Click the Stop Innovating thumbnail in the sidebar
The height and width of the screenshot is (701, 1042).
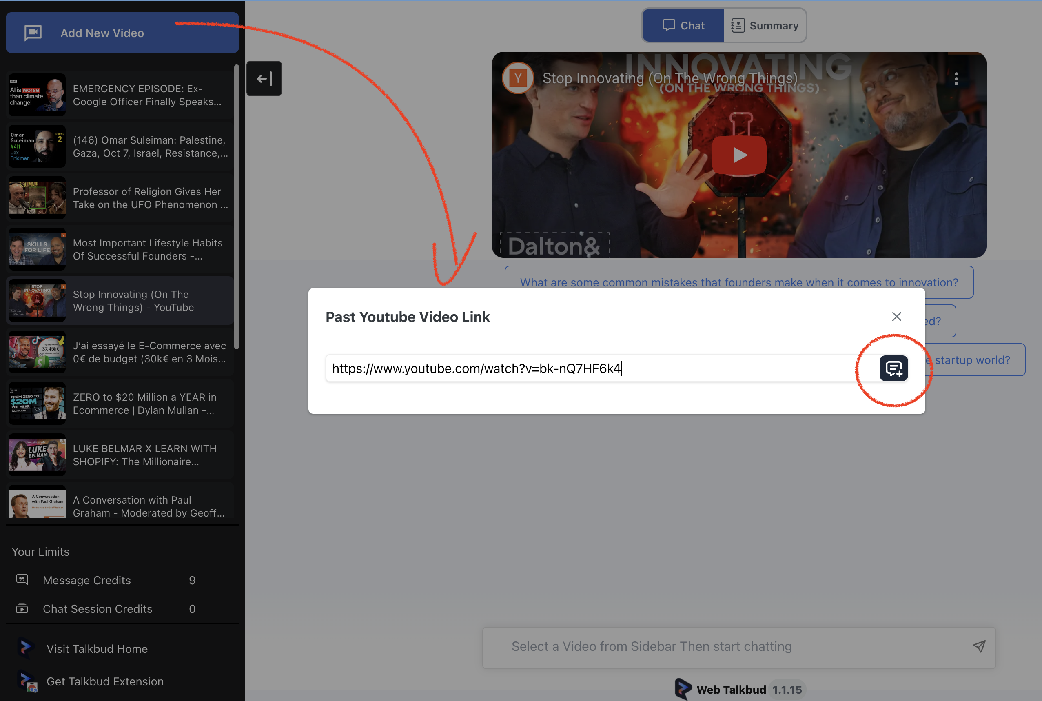tap(37, 301)
